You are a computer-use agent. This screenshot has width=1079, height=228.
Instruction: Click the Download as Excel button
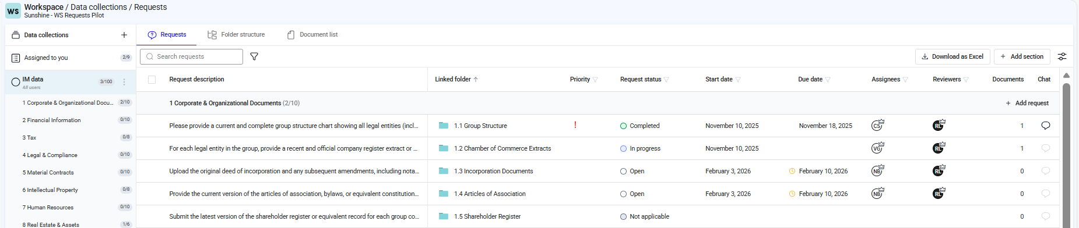[x=953, y=56]
